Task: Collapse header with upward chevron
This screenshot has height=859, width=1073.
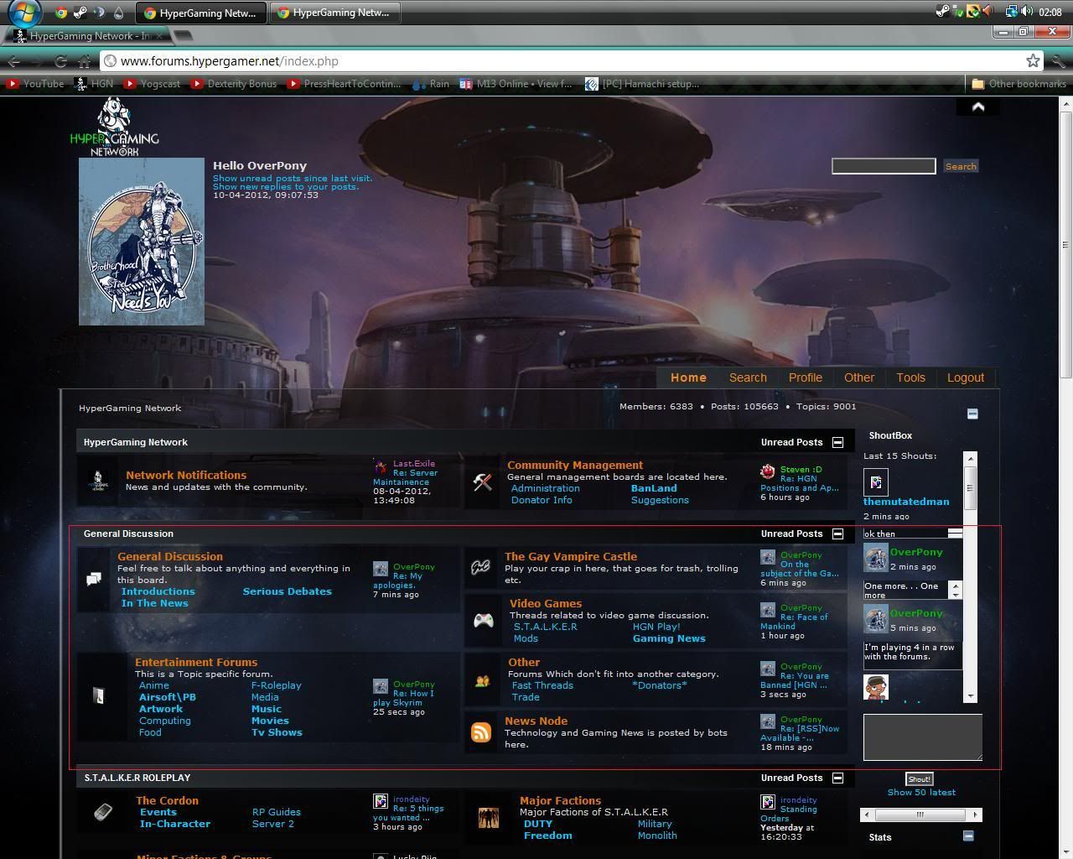Action: [x=977, y=107]
